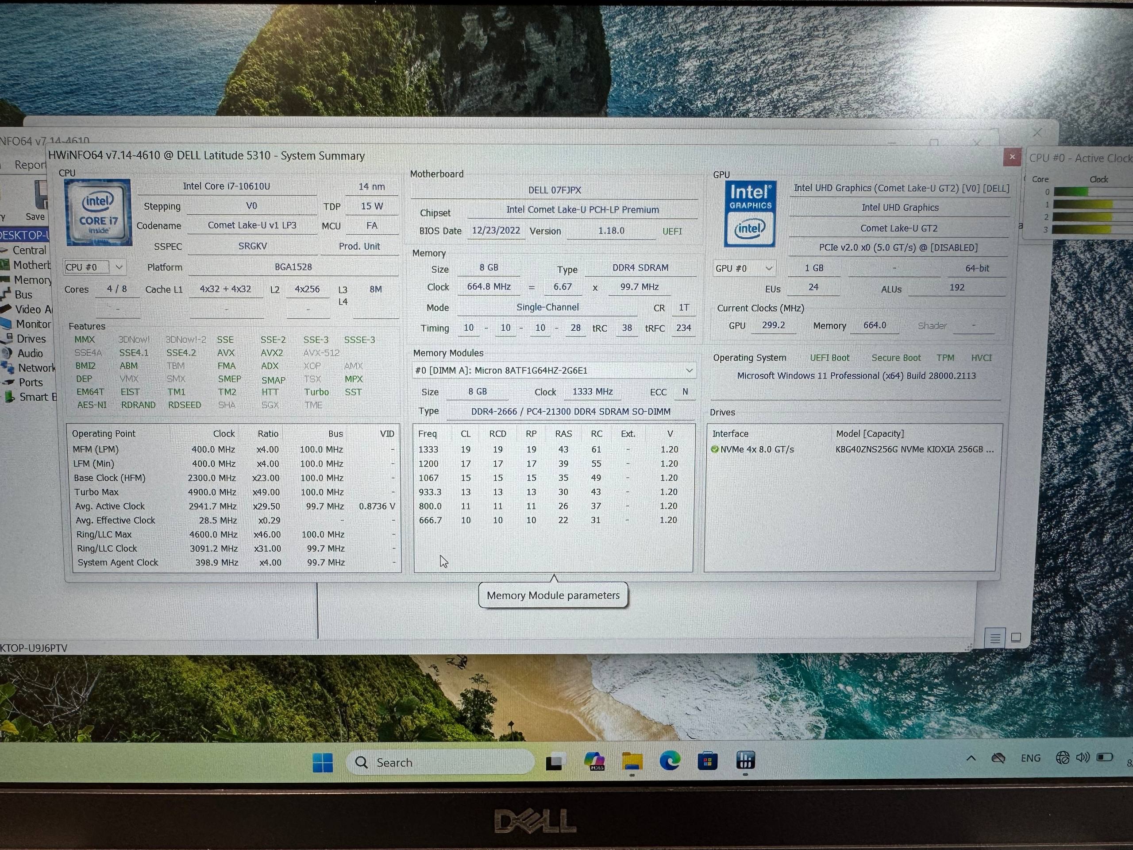The height and width of the screenshot is (850, 1133).
Task: Click the green NVMe drive status icon
Action: 714,449
